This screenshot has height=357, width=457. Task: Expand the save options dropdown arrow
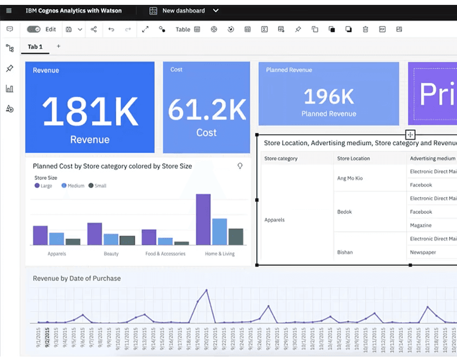click(x=80, y=29)
